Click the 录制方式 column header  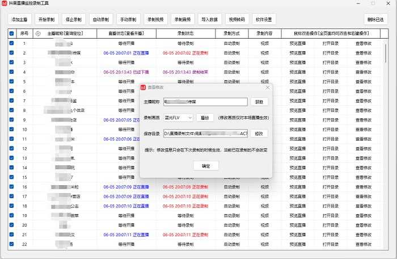tap(231, 34)
